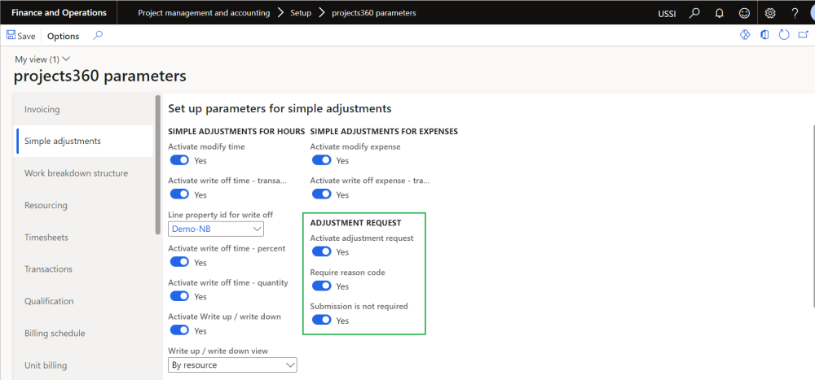Open the form in a new window
The height and width of the screenshot is (380, 815).
pyautogui.click(x=803, y=36)
